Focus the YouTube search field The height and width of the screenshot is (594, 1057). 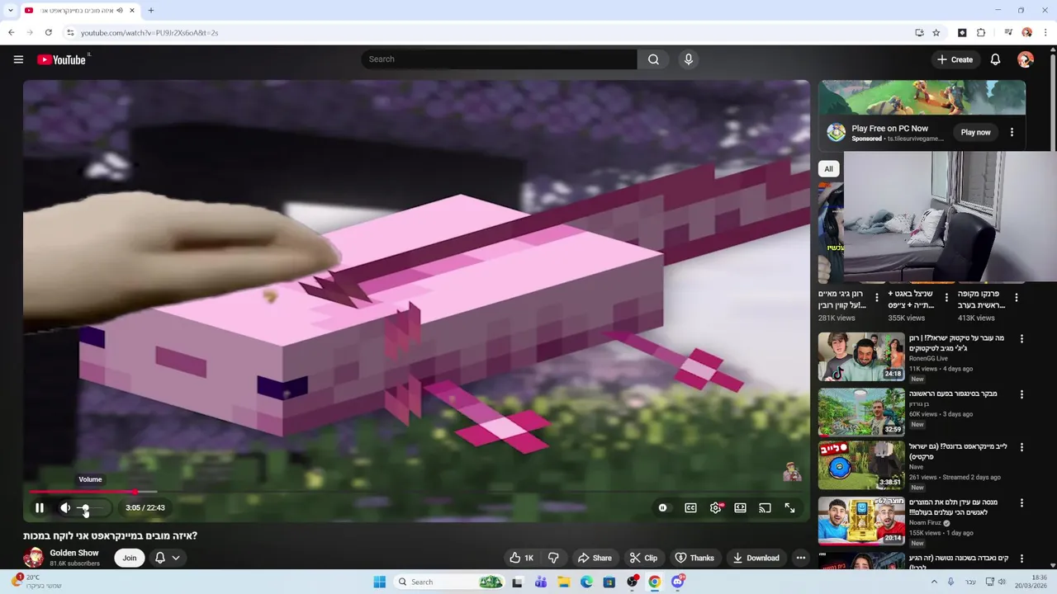coord(499,59)
